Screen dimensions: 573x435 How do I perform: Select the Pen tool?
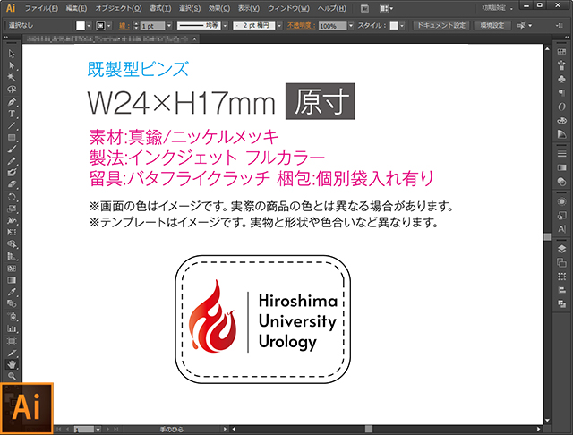point(12,101)
